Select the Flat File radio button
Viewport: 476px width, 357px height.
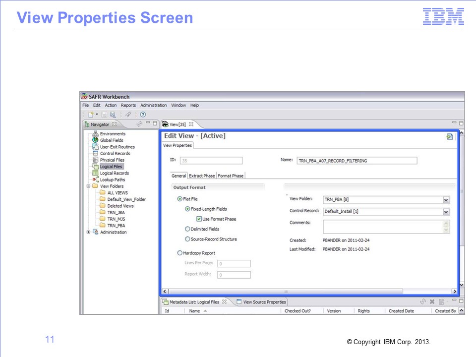pos(179,199)
